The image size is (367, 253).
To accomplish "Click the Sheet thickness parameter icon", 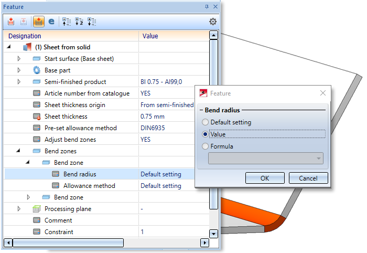I will [37, 117].
